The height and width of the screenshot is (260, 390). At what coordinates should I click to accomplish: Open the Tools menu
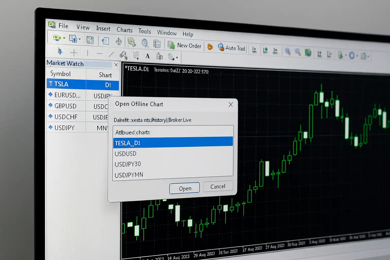[144, 31]
